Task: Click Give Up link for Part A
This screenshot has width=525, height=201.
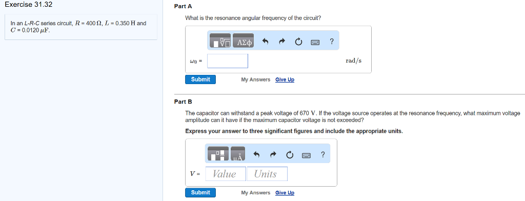Action: [285, 79]
